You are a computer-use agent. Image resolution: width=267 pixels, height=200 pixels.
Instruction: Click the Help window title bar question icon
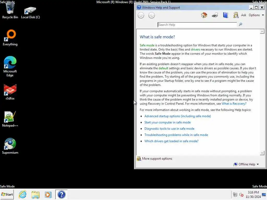[139, 7]
